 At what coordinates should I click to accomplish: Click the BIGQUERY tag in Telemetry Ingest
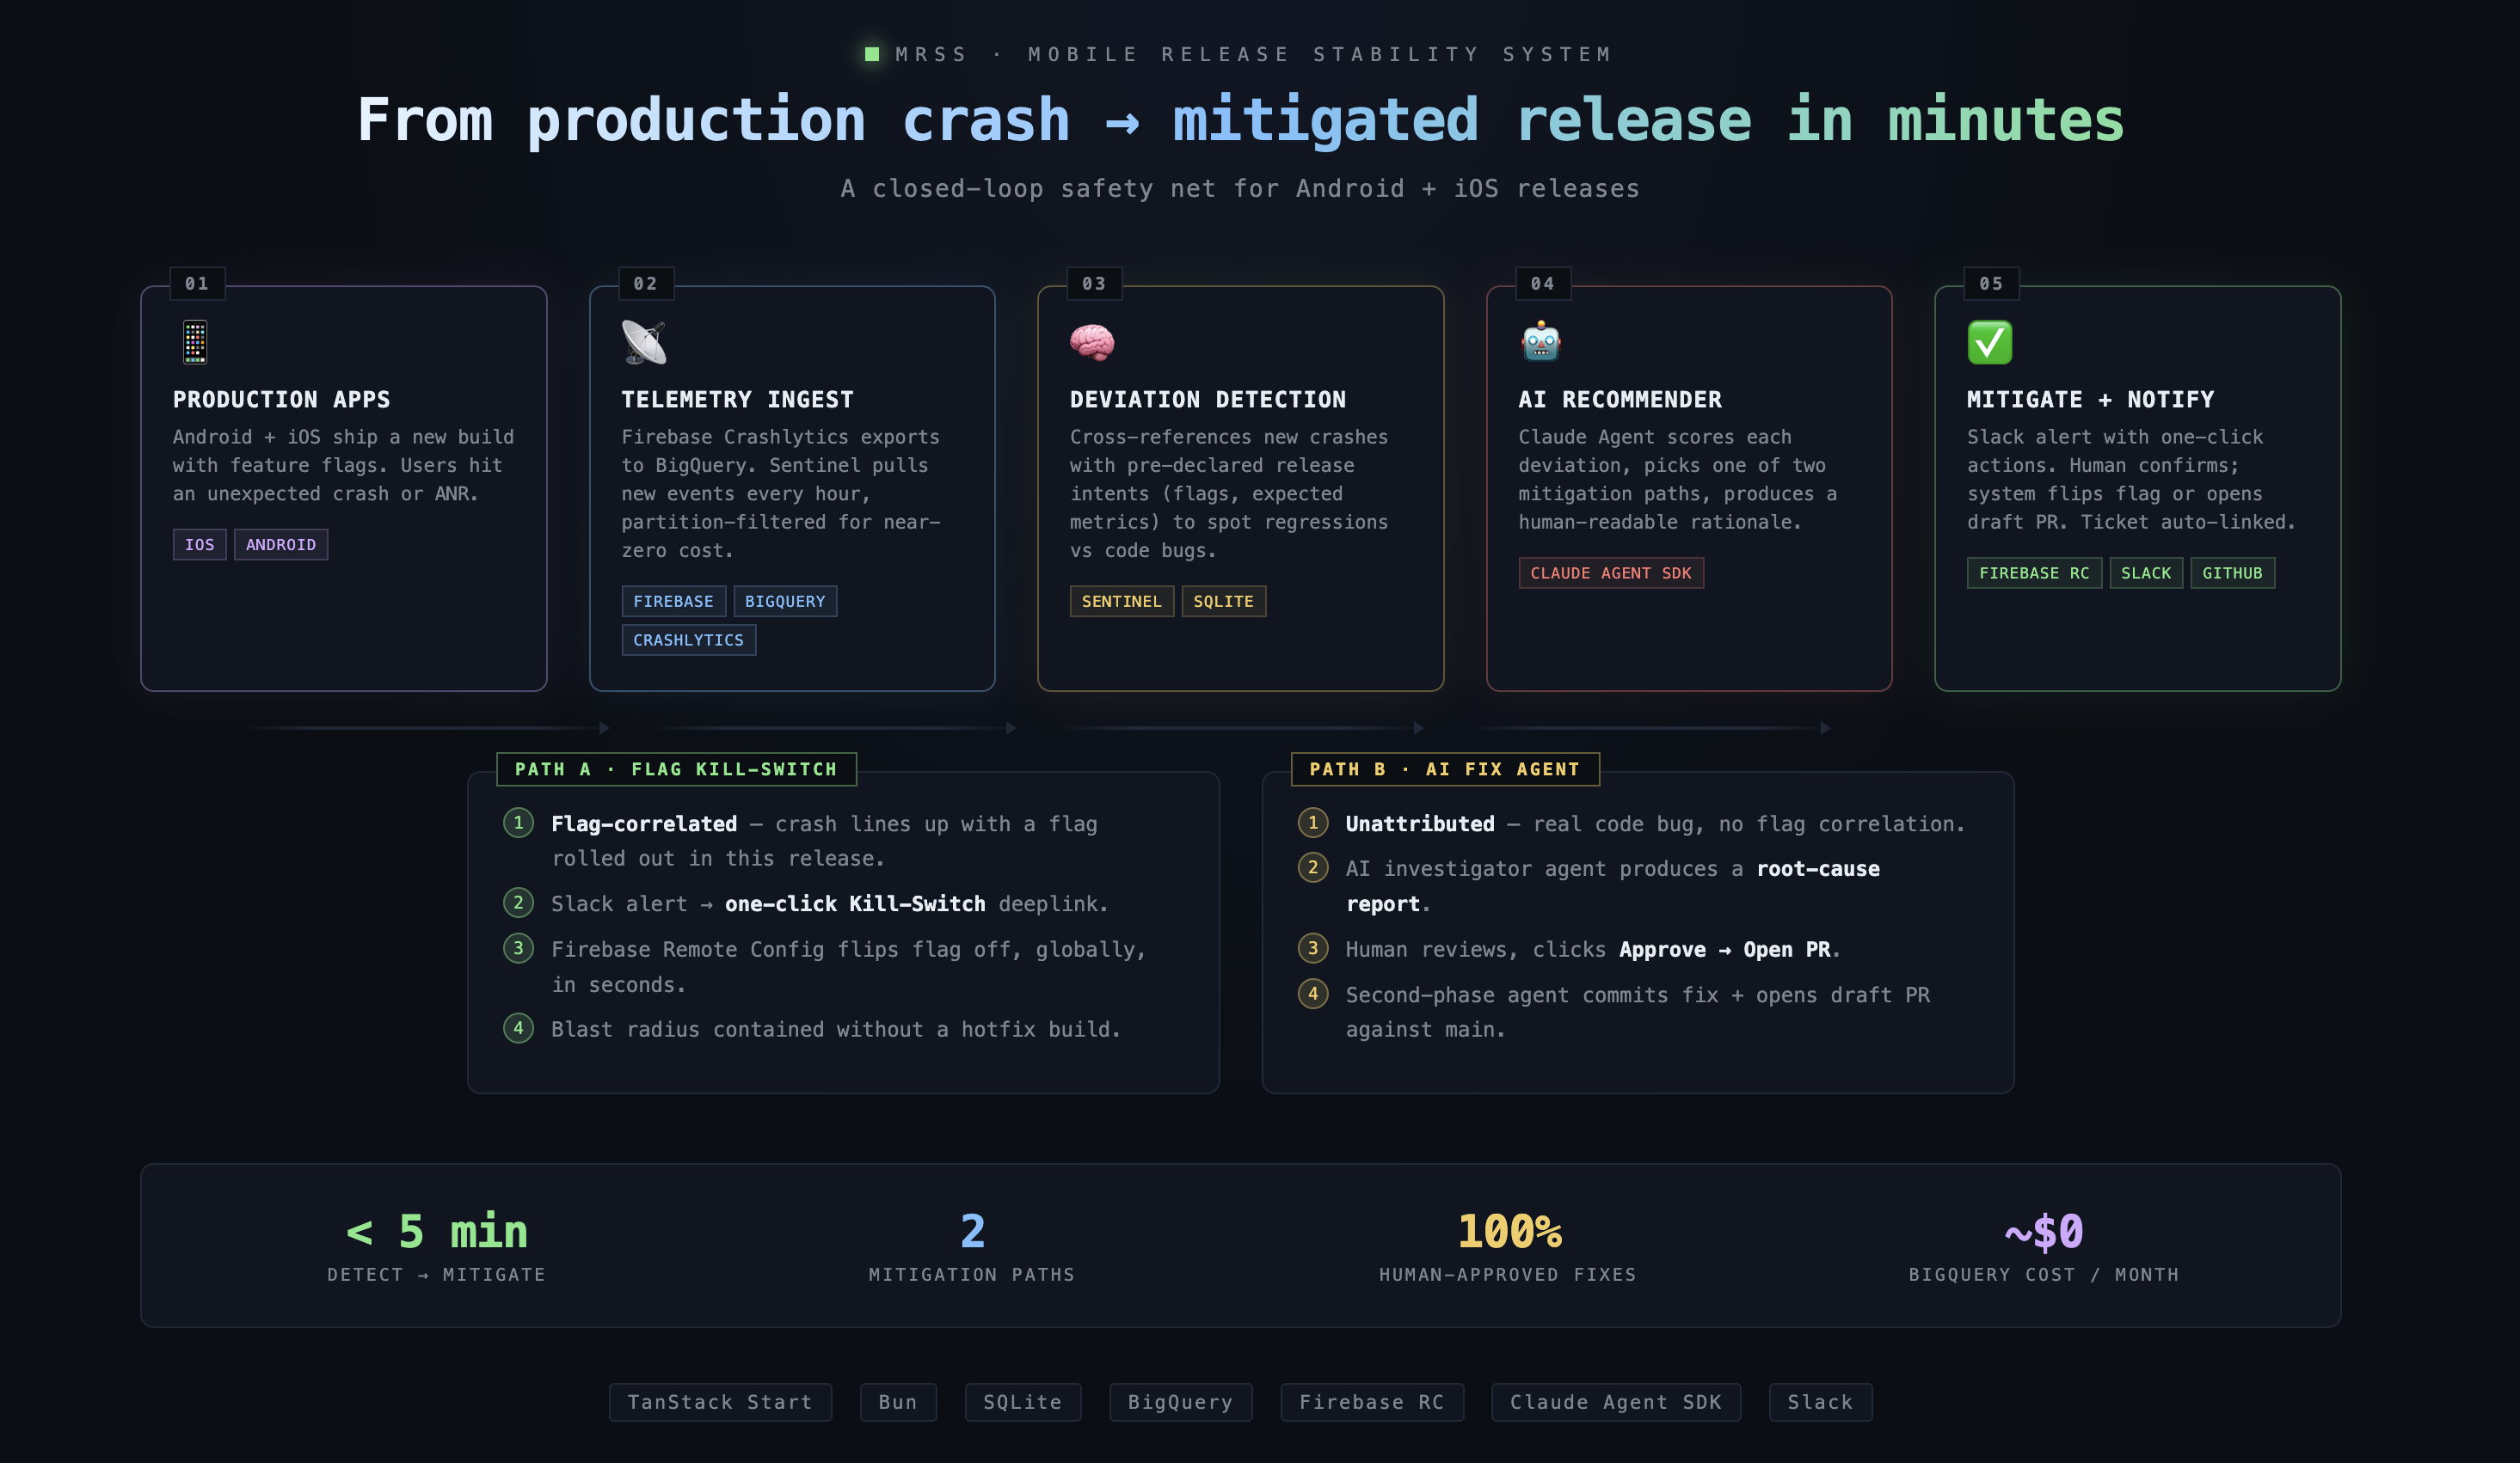tap(785, 602)
